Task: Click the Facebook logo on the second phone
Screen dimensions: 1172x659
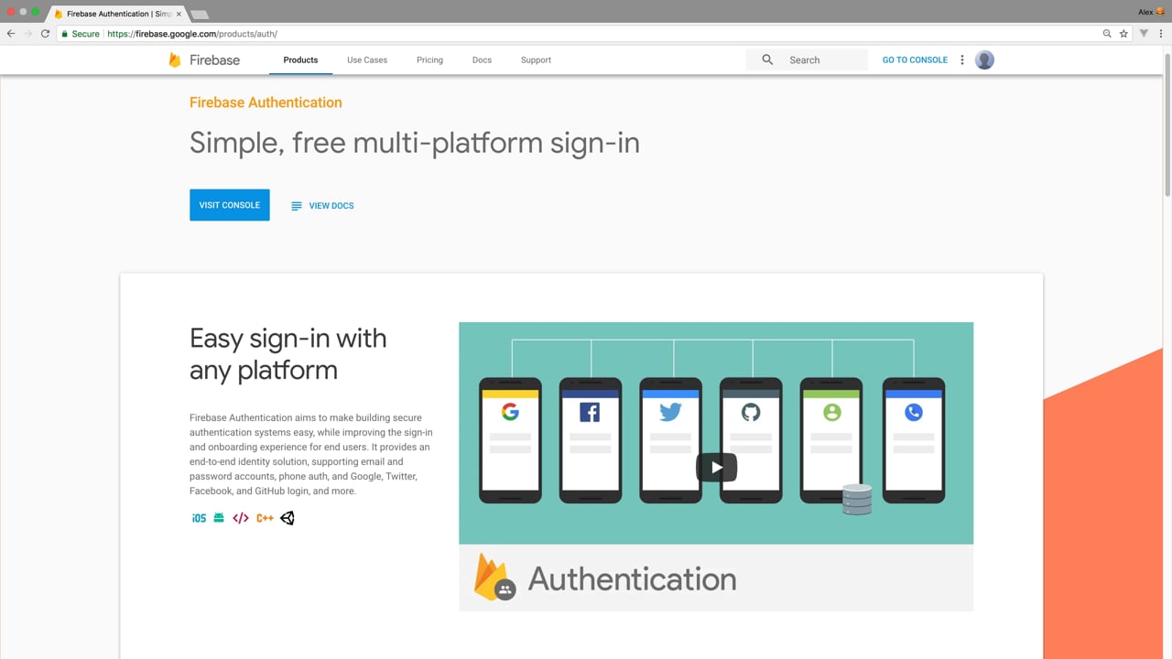Action: click(590, 412)
